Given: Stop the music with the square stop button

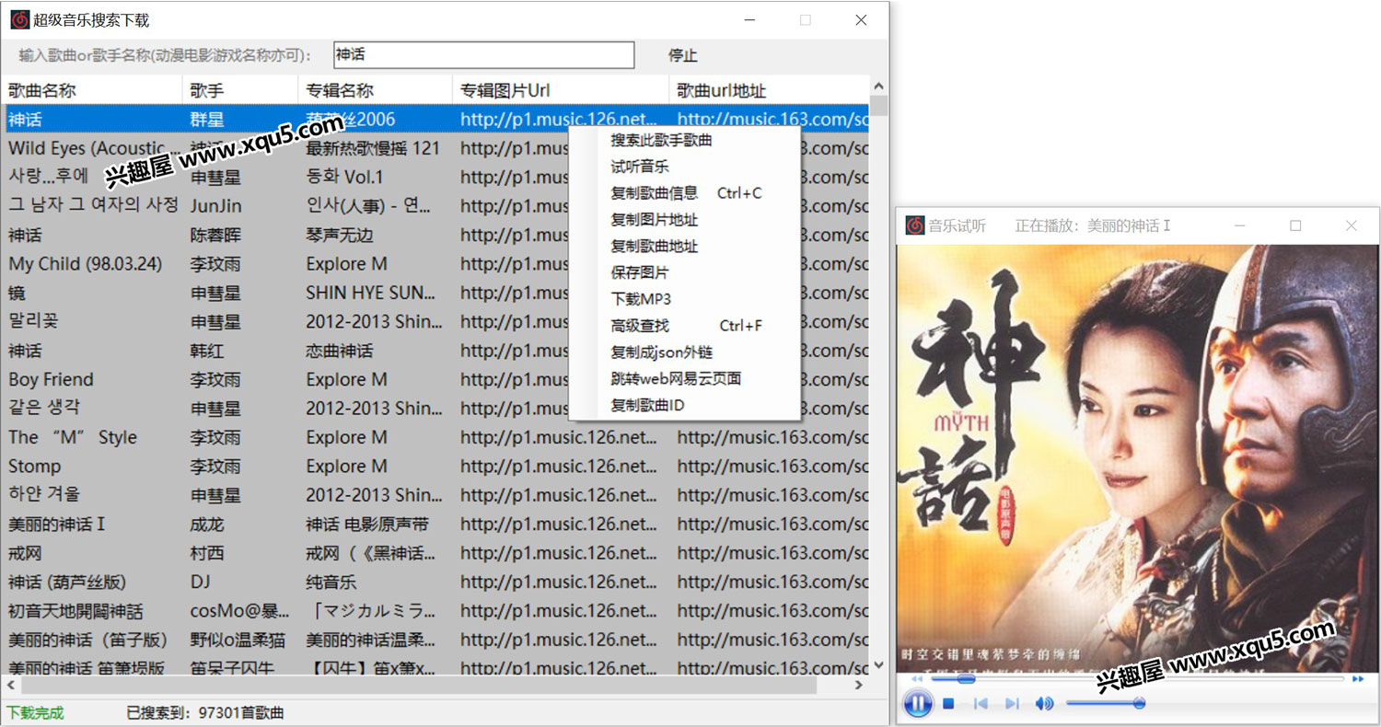Looking at the screenshot, I should coord(948,704).
